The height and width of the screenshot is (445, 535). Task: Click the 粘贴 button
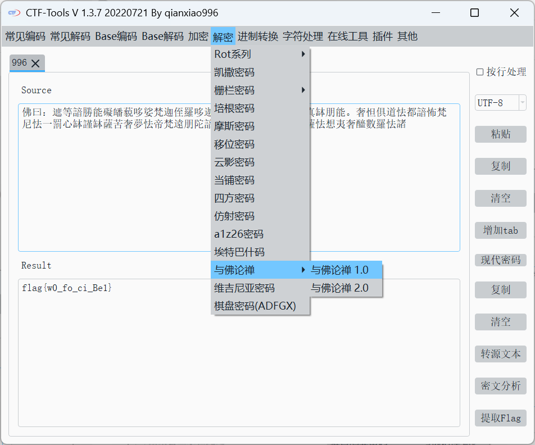pyautogui.click(x=500, y=134)
